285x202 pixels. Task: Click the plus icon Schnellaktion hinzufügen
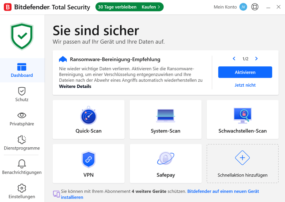coord(242,158)
